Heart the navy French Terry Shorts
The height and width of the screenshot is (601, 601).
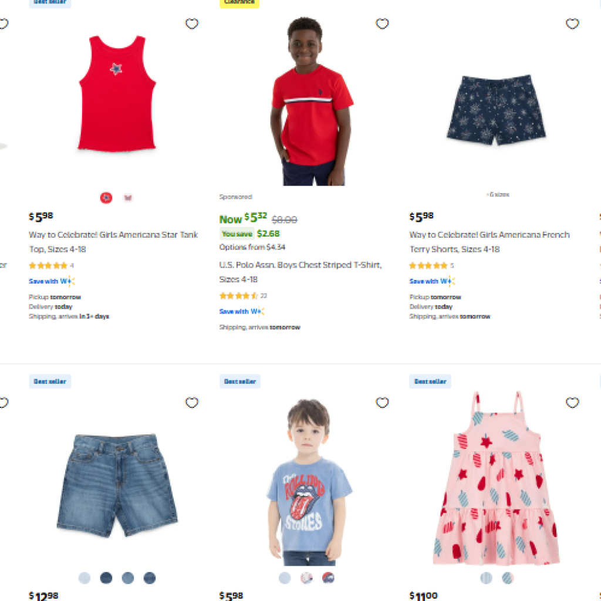click(x=572, y=23)
